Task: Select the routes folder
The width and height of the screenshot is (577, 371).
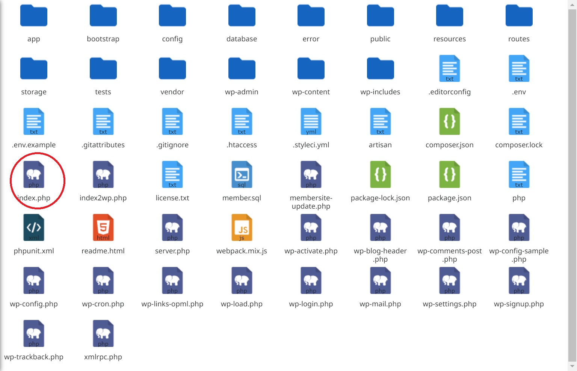Action: pyautogui.click(x=519, y=16)
